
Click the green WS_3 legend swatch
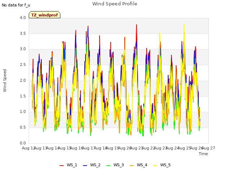[108, 165]
